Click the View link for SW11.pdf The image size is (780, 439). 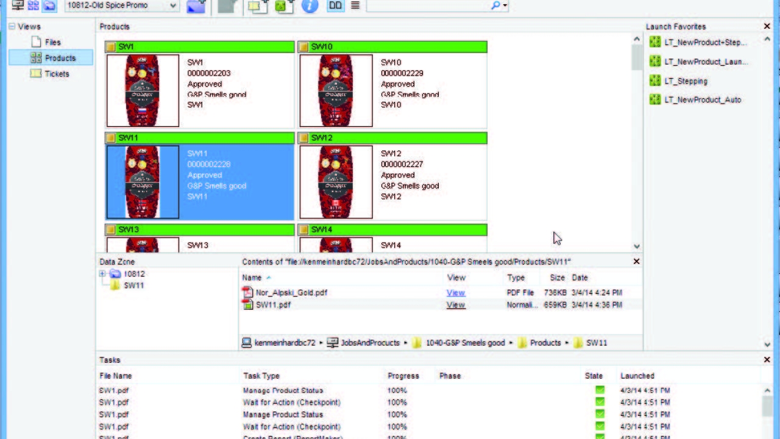[456, 305]
